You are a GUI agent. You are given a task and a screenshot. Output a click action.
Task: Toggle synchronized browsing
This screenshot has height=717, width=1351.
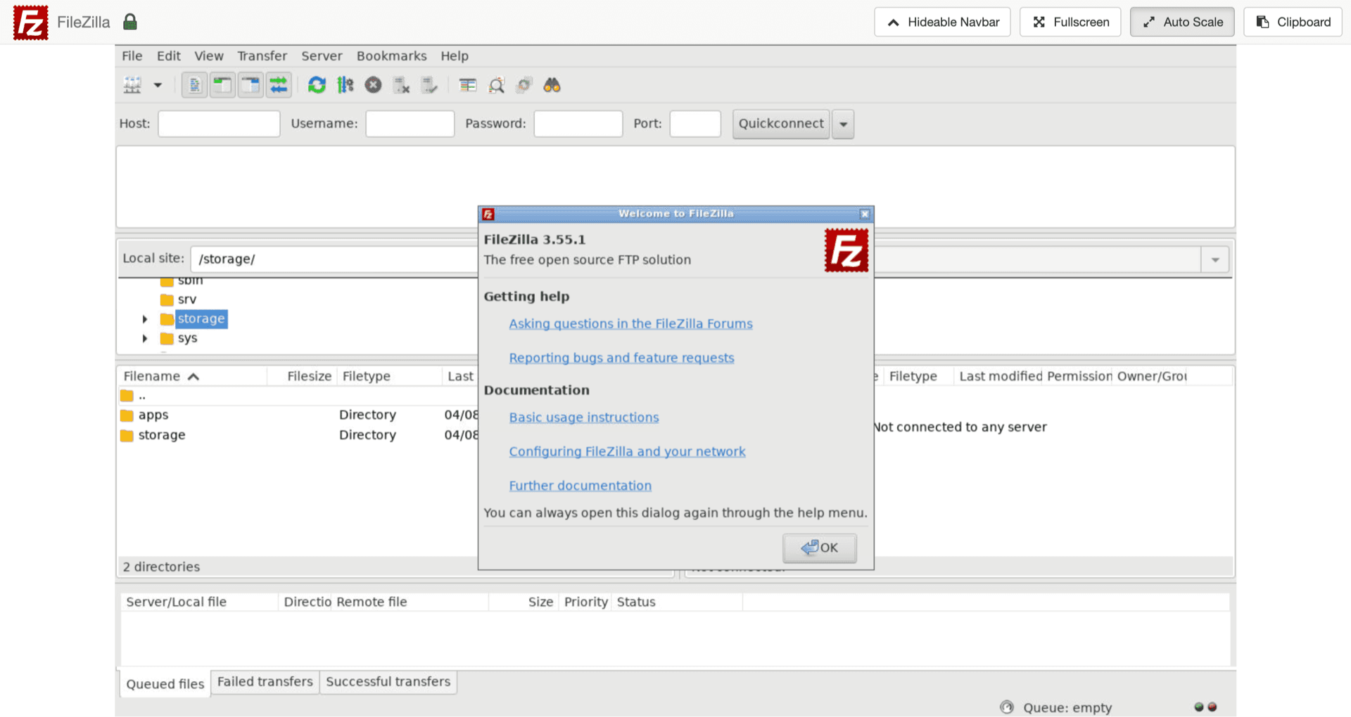524,85
